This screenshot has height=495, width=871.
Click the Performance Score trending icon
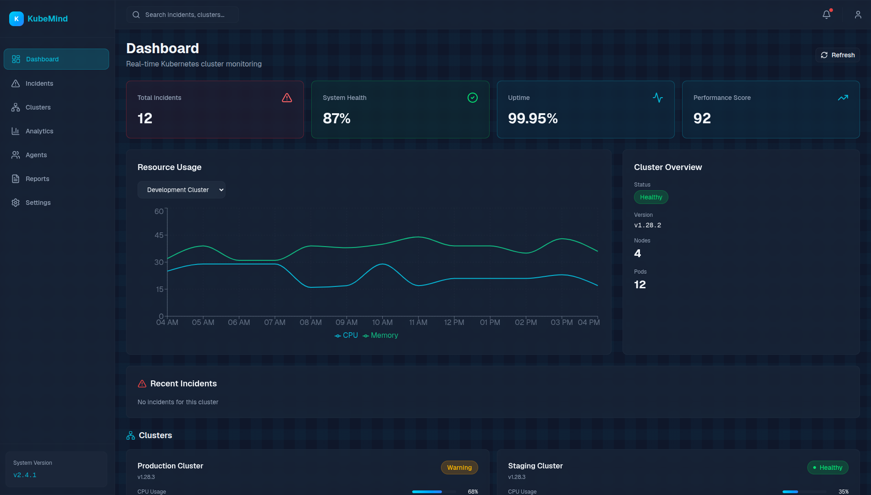coord(843,98)
